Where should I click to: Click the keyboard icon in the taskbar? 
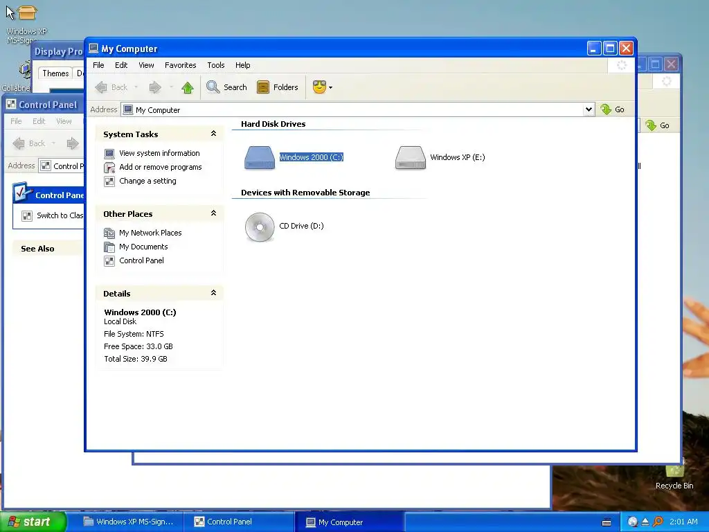point(607,522)
